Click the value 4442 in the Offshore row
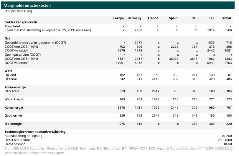This screenshot has width=239, height=156. pos(156,79)
